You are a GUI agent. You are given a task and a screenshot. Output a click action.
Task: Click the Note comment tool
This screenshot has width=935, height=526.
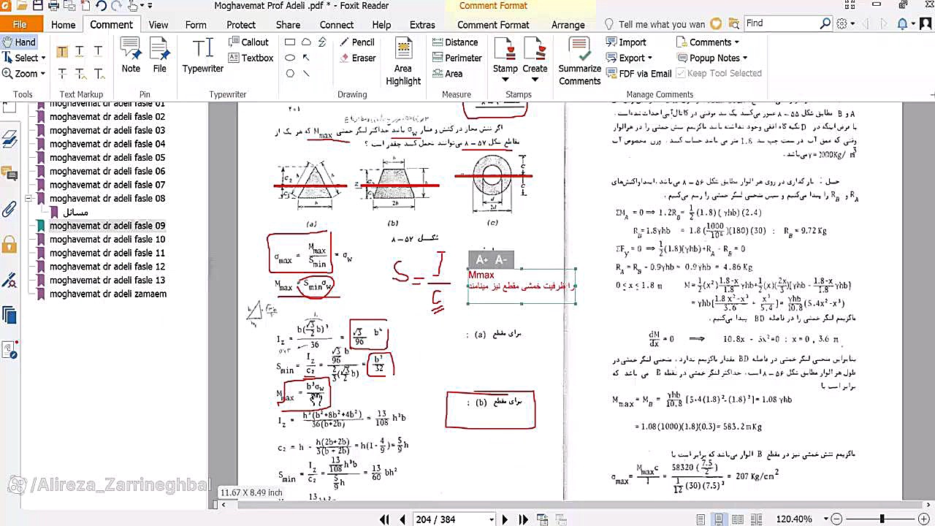[x=131, y=56]
